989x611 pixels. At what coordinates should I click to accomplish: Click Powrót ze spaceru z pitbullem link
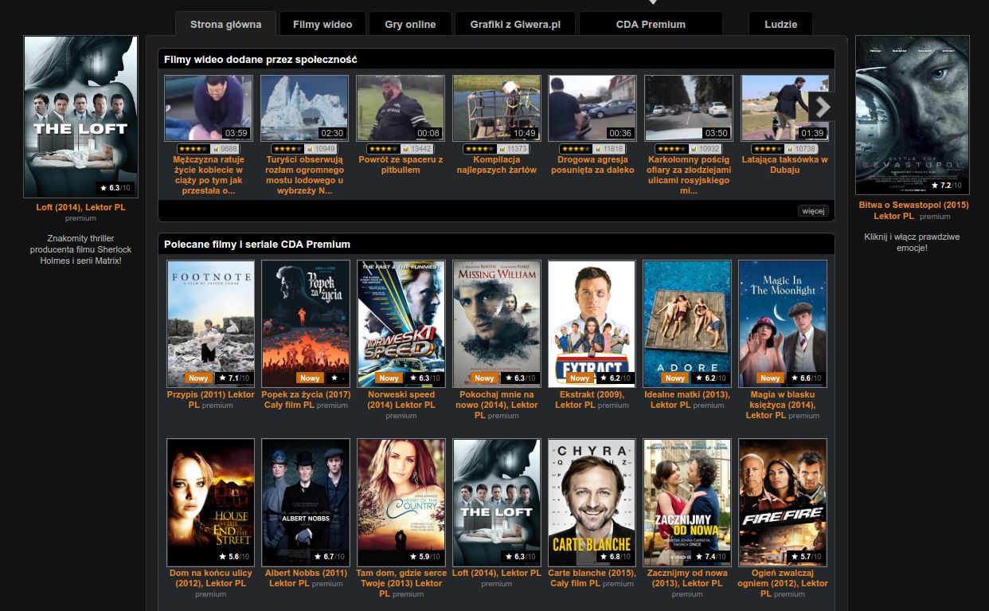[401, 165]
